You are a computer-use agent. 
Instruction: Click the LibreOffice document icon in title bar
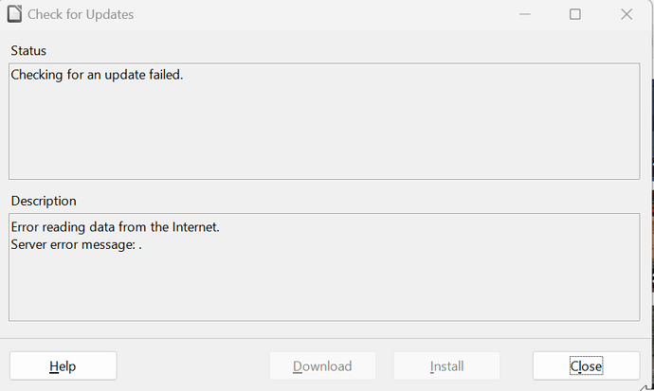coord(14,14)
